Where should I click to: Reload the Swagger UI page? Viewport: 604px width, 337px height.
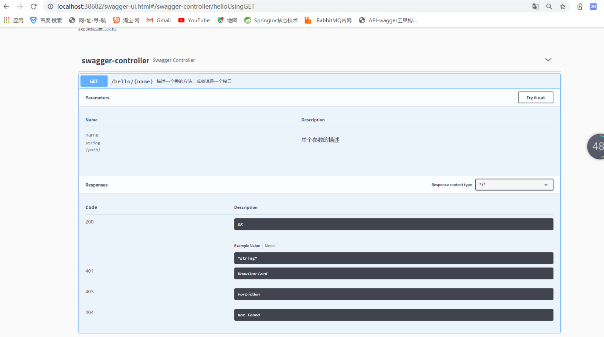34,6
